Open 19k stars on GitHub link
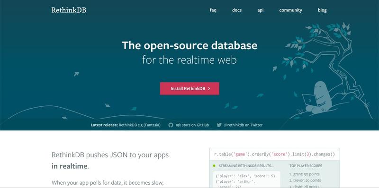 pyautogui.click(x=192, y=125)
